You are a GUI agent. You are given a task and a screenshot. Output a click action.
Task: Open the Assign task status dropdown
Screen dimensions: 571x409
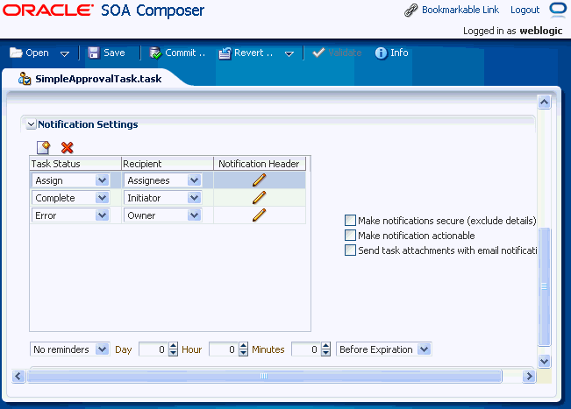pyautogui.click(x=103, y=180)
